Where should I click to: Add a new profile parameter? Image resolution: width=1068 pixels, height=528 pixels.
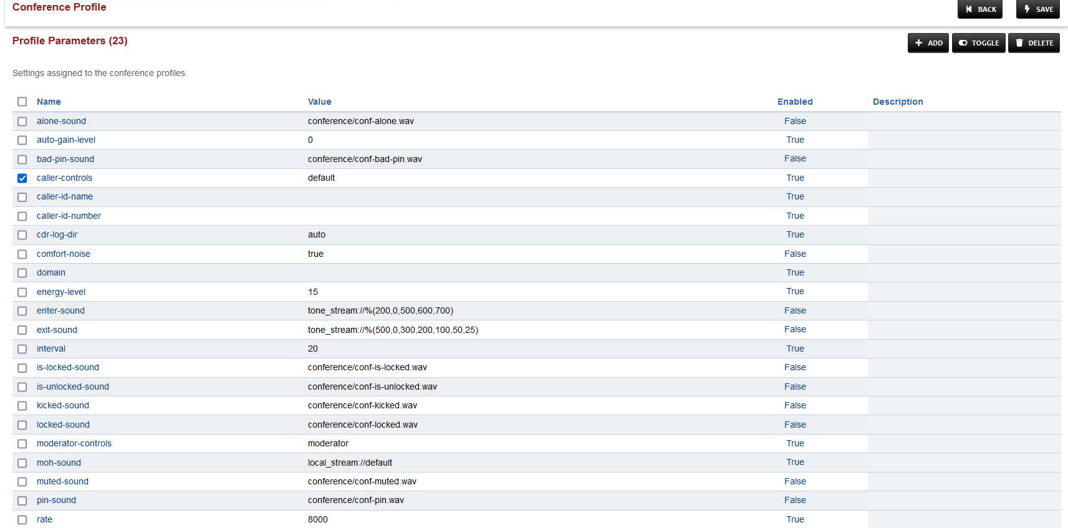point(928,43)
